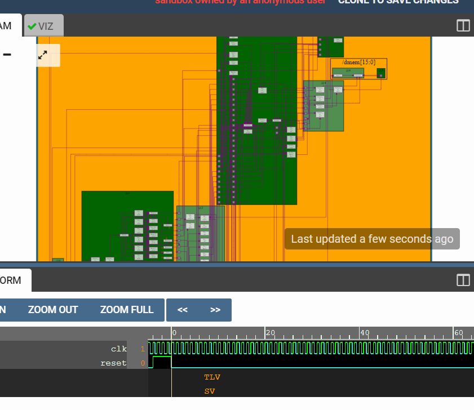Select the reset signal label
This screenshot has height=410, width=474.
[113, 363]
